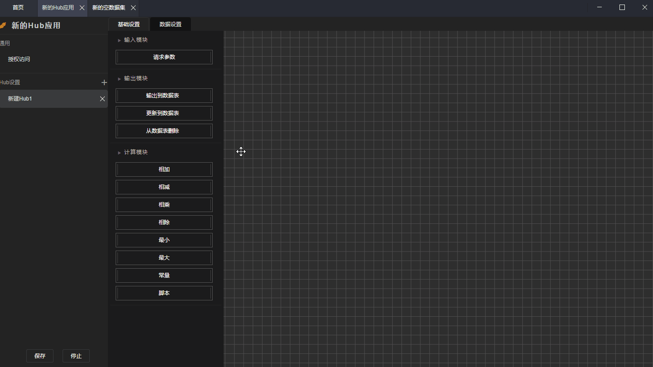Choose the 脚本 module block
Image resolution: width=653 pixels, height=367 pixels.
(x=164, y=293)
